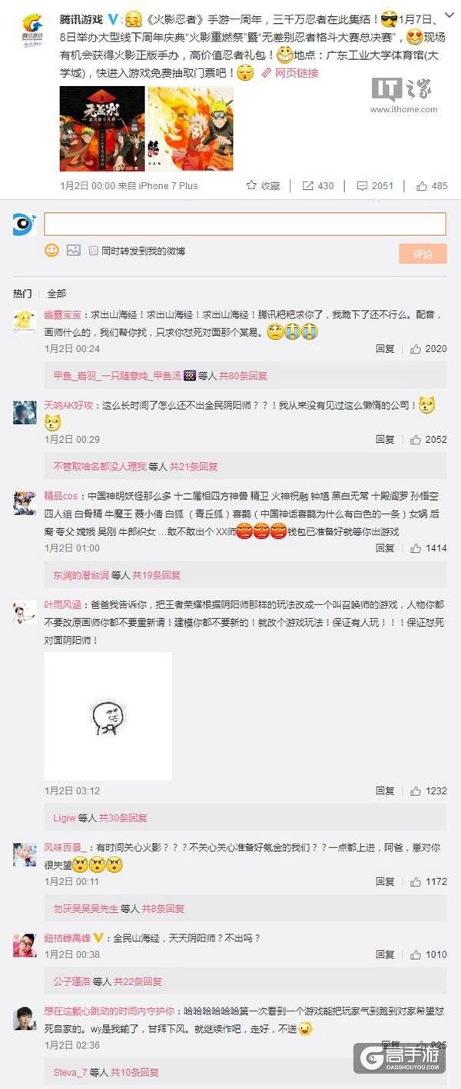
Task: Switch to the 热门 comments tab
Action: [x=22, y=294]
